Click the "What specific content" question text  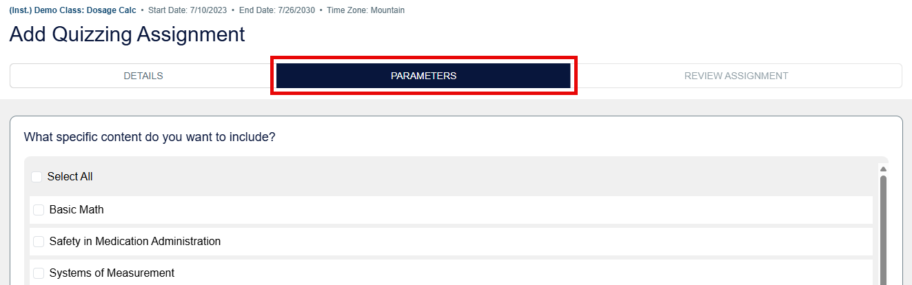click(150, 137)
